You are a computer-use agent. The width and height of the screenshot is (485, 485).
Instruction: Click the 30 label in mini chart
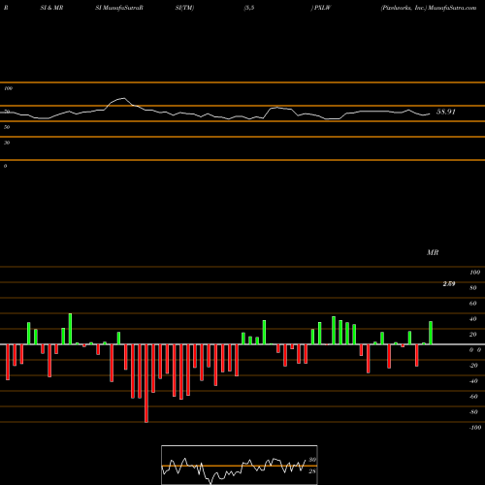pos(312,460)
